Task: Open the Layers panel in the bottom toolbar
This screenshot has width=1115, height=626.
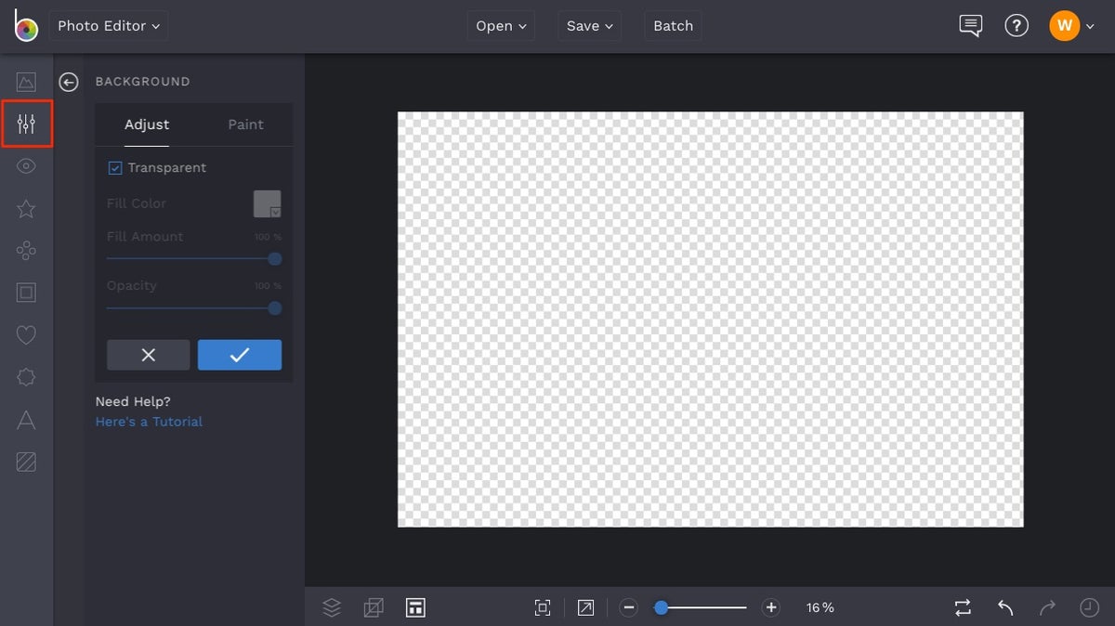Action: coord(332,607)
